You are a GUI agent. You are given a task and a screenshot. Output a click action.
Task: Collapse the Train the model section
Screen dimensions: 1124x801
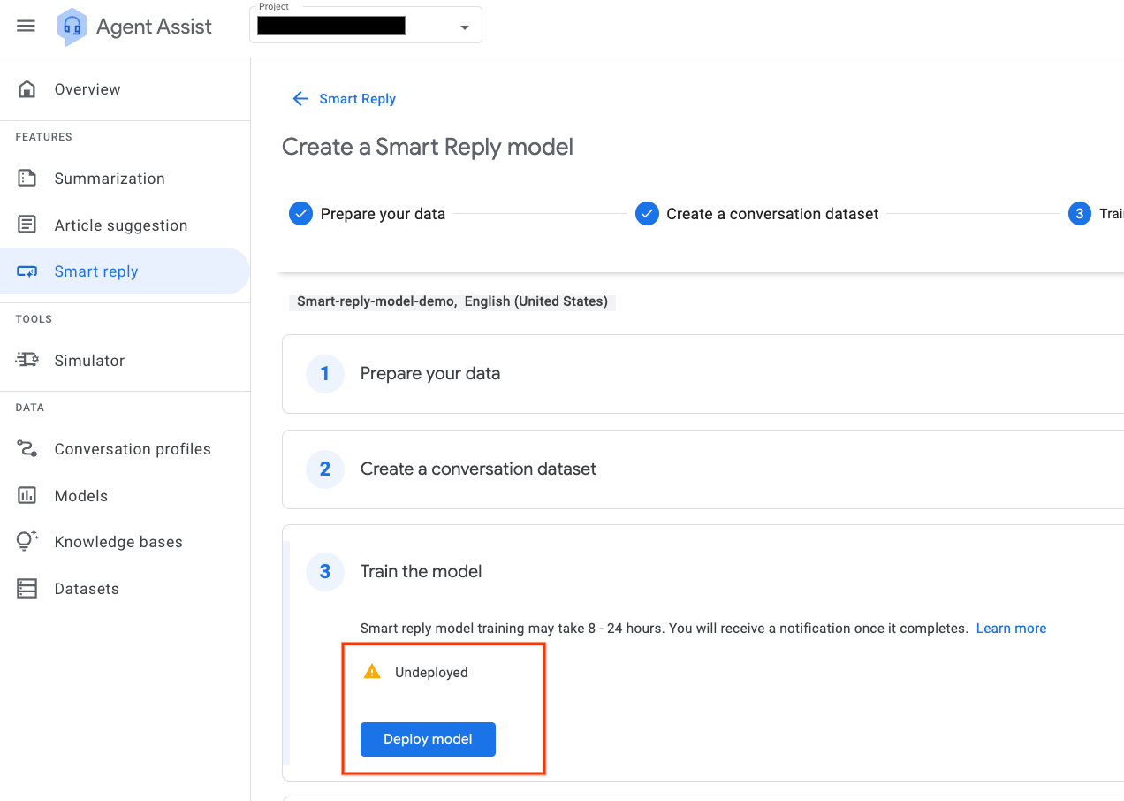pos(421,572)
